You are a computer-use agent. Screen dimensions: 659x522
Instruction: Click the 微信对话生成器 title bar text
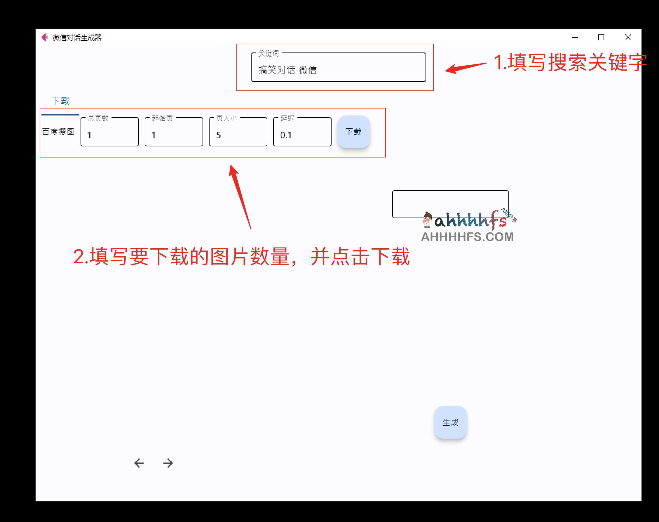pyautogui.click(x=77, y=38)
